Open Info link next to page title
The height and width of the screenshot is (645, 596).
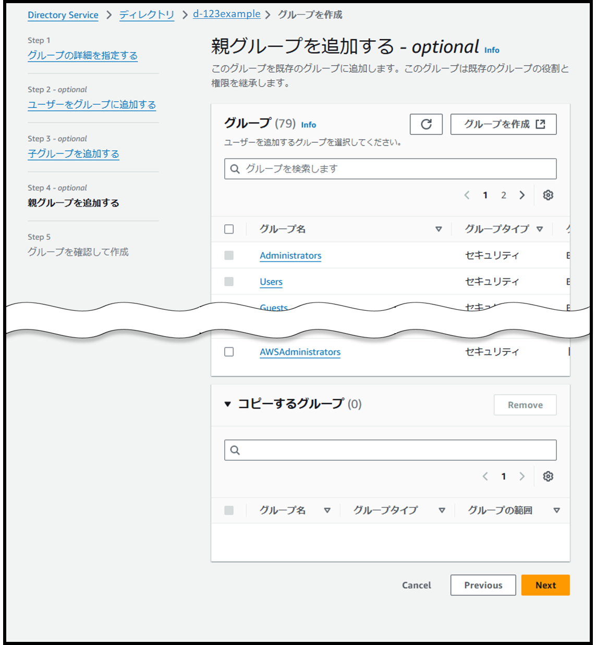click(x=492, y=50)
